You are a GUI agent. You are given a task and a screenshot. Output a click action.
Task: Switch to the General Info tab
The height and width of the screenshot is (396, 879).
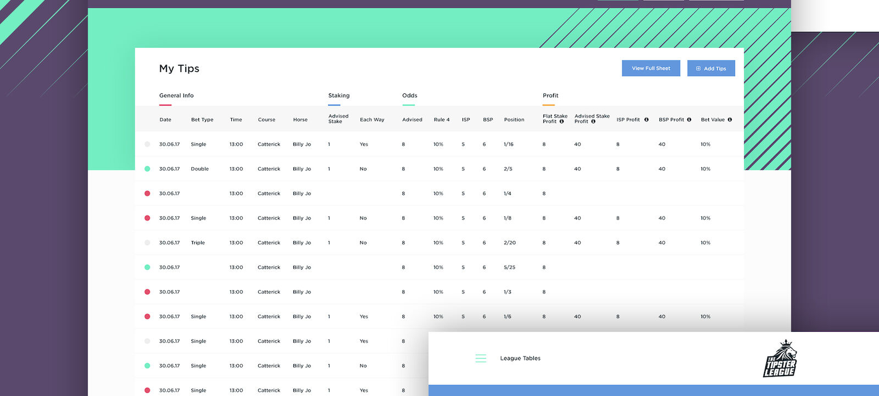pos(176,96)
